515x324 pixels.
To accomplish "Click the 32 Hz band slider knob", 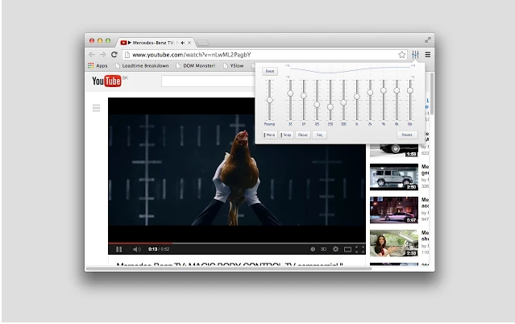I will point(290,93).
